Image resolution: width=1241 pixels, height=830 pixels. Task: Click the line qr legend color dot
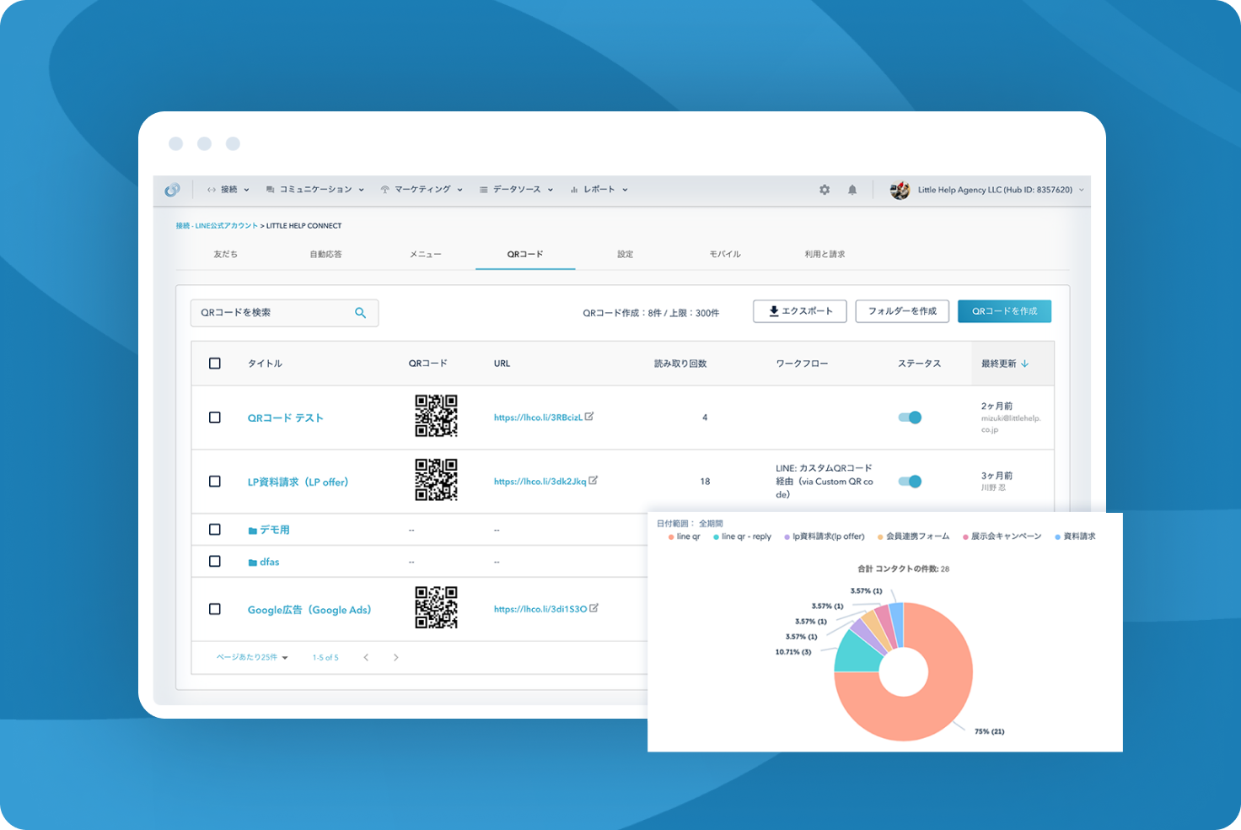tap(671, 536)
